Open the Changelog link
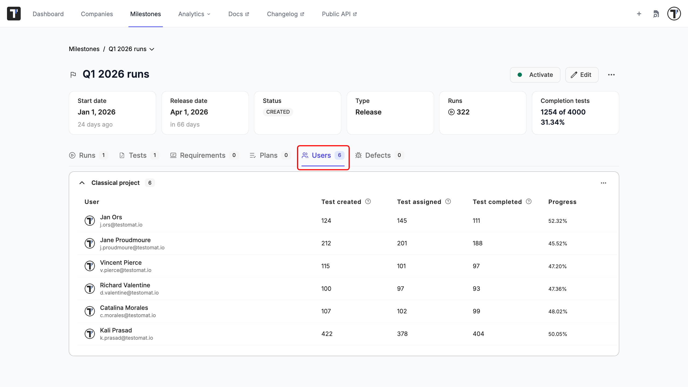This screenshot has width=688, height=387. coord(285,14)
